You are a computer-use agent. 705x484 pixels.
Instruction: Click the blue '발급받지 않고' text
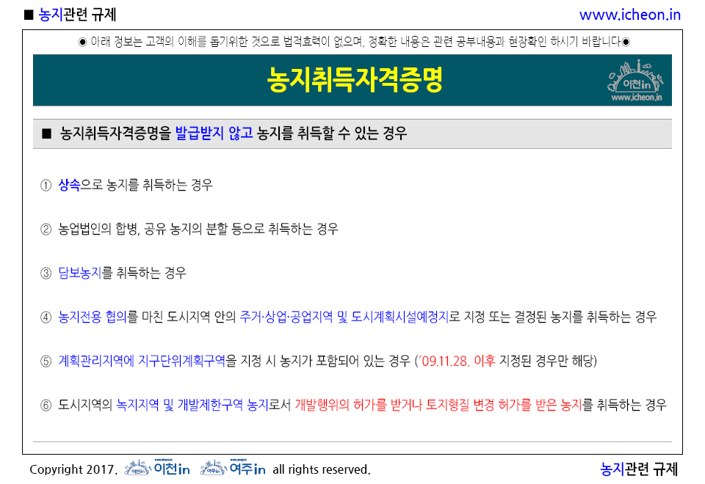pyautogui.click(x=214, y=133)
